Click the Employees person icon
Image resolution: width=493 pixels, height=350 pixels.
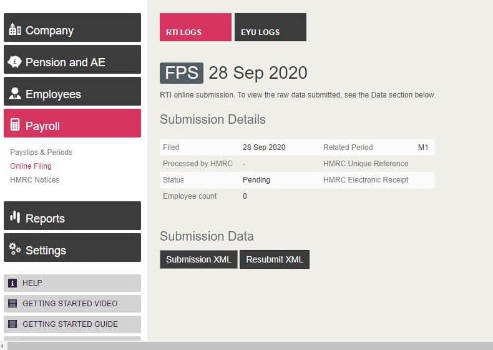pyautogui.click(x=15, y=94)
